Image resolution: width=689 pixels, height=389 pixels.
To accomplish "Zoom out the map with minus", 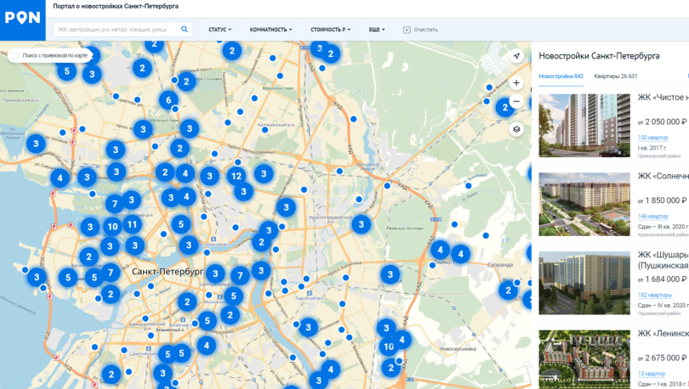I will 516,102.
